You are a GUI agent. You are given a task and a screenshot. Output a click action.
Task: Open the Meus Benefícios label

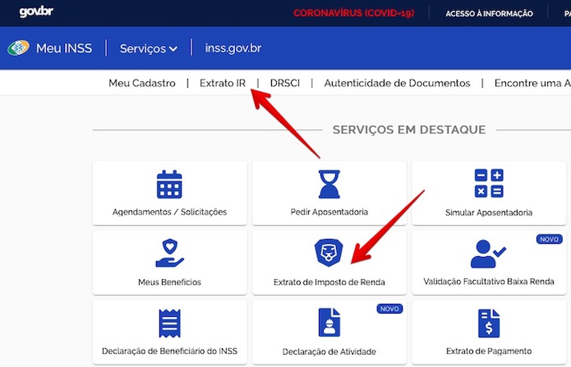tap(169, 282)
